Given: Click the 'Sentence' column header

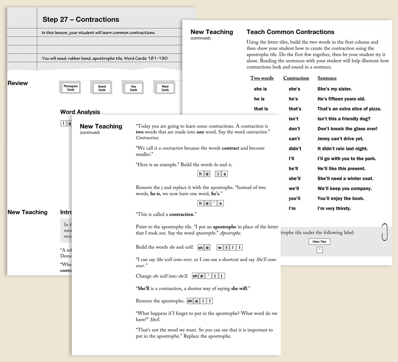Looking at the screenshot, I should point(327,78).
